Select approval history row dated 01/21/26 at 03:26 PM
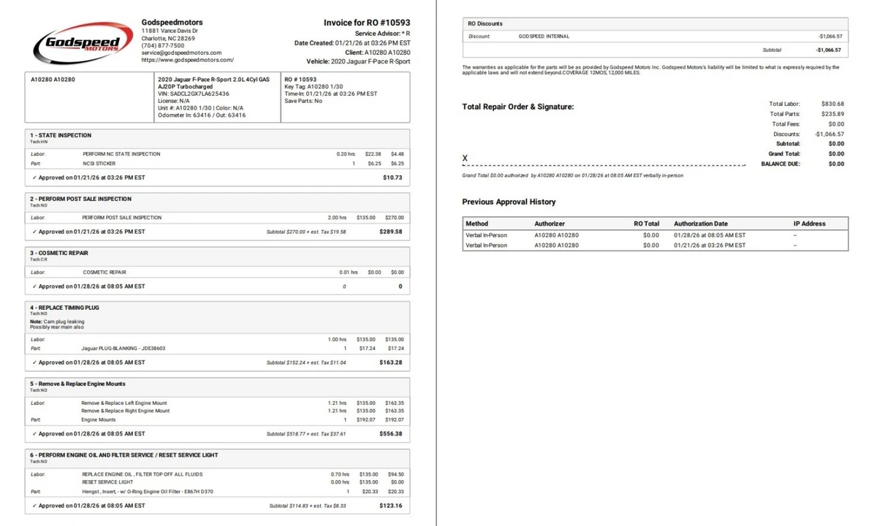Viewport: 874px width, 526px height. pyautogui.click(x=655, y=245)
